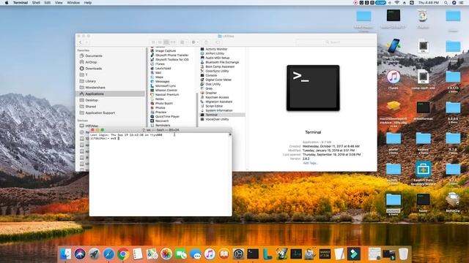Select Bluetooth File Exchange in Finder

(x=222, y=62)
